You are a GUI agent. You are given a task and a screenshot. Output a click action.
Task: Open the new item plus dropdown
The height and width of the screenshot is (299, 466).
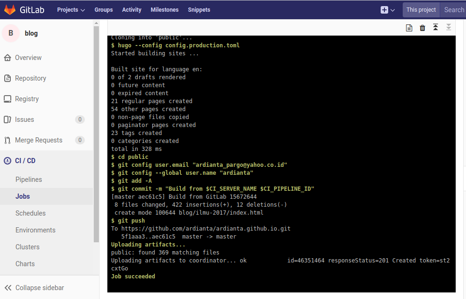(x=387, y=9)
